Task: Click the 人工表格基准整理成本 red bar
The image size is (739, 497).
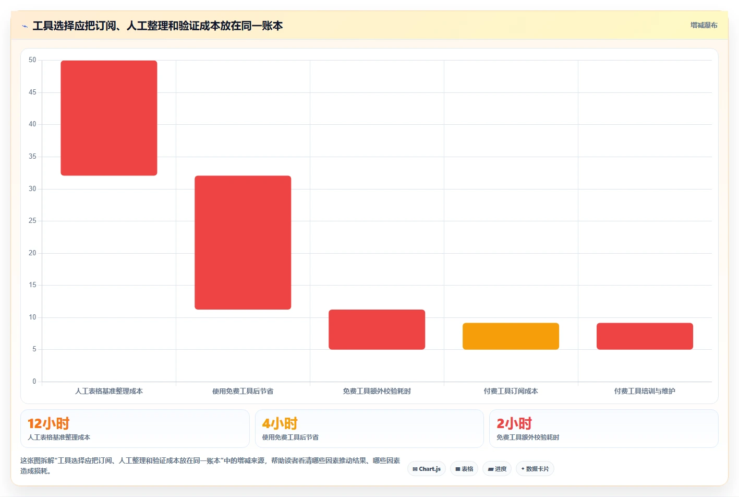Action: [x=109, y=118]
